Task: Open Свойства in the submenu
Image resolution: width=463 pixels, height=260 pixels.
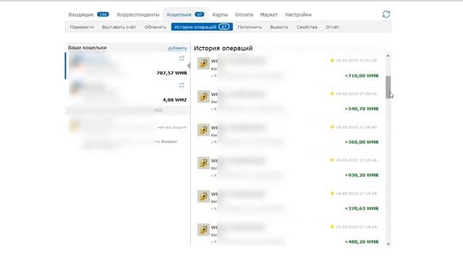Action: [307, 27]
